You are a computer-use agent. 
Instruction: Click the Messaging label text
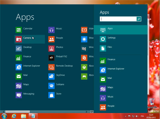point(29,94)
